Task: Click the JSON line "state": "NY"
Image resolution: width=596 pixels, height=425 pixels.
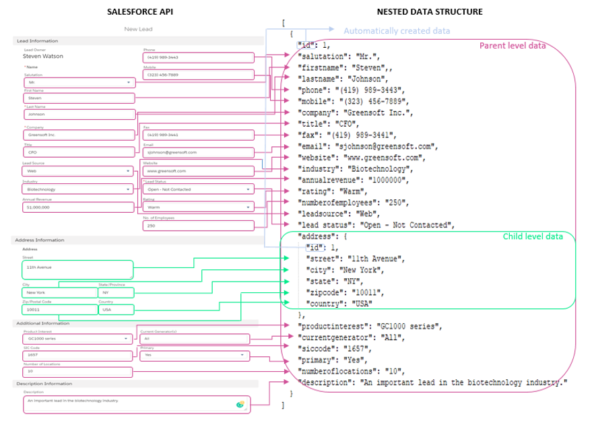Action: coord(335,282)
